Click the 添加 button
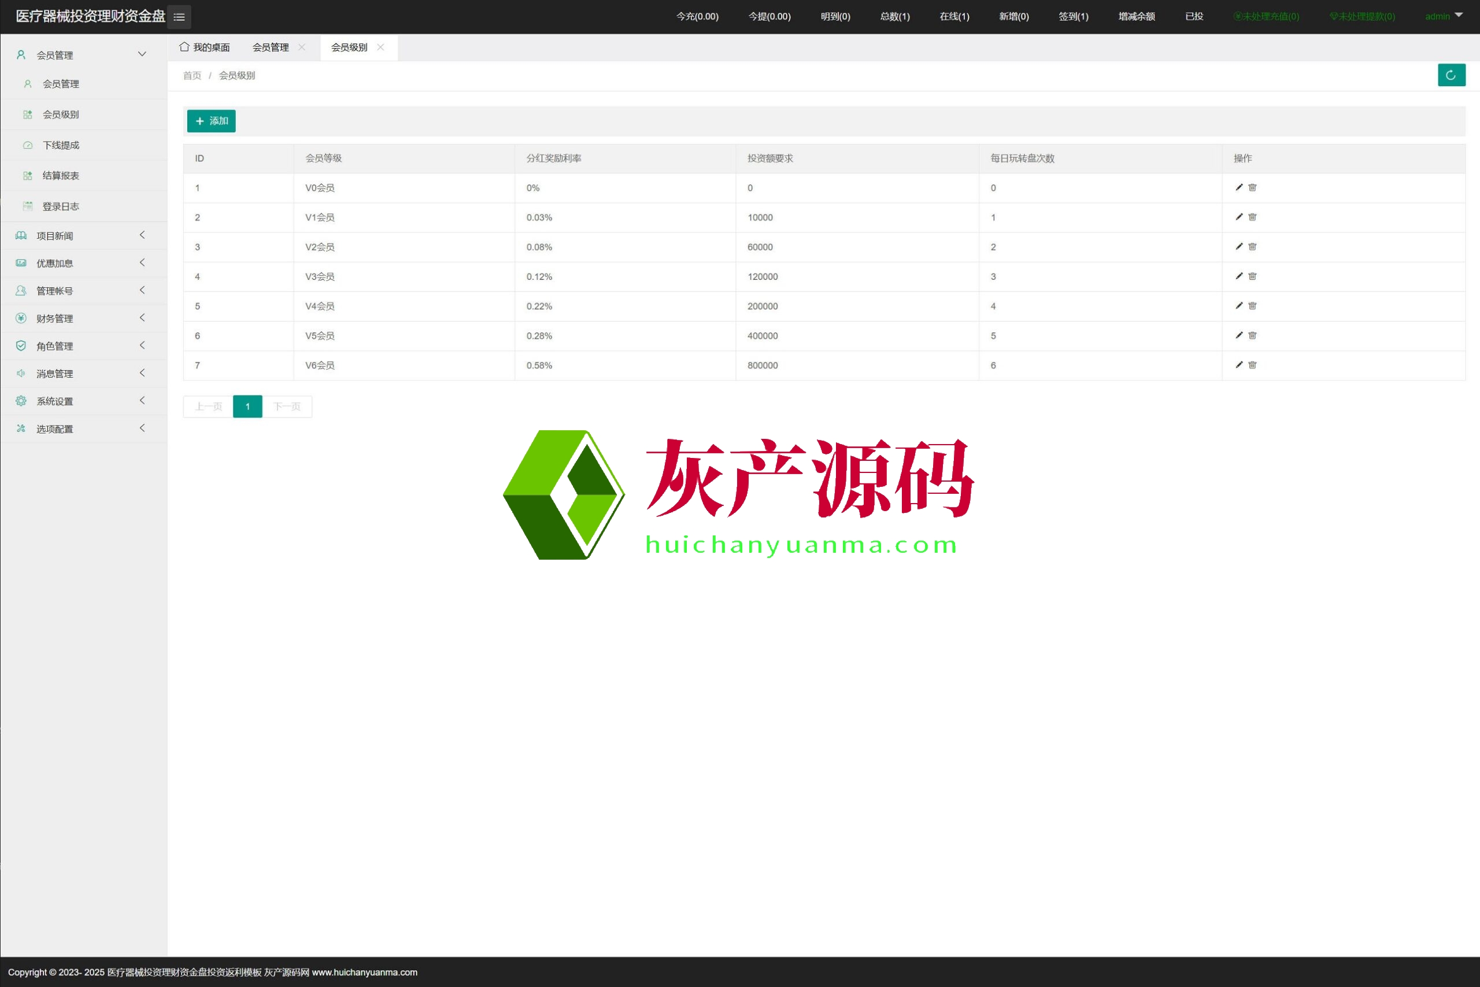Screen dimensions: 1480x987 point(212,121)
